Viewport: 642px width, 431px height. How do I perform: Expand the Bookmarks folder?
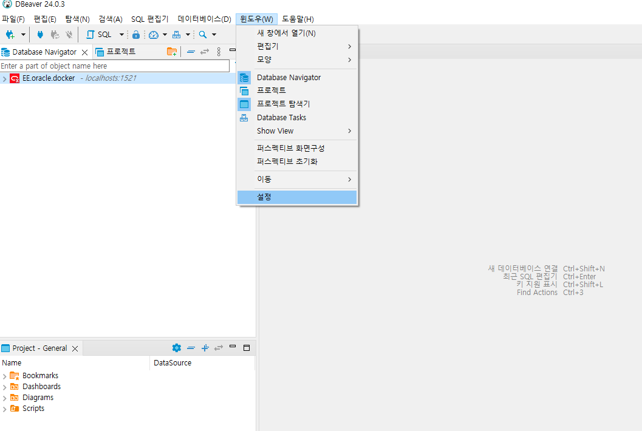pos(4,376)
